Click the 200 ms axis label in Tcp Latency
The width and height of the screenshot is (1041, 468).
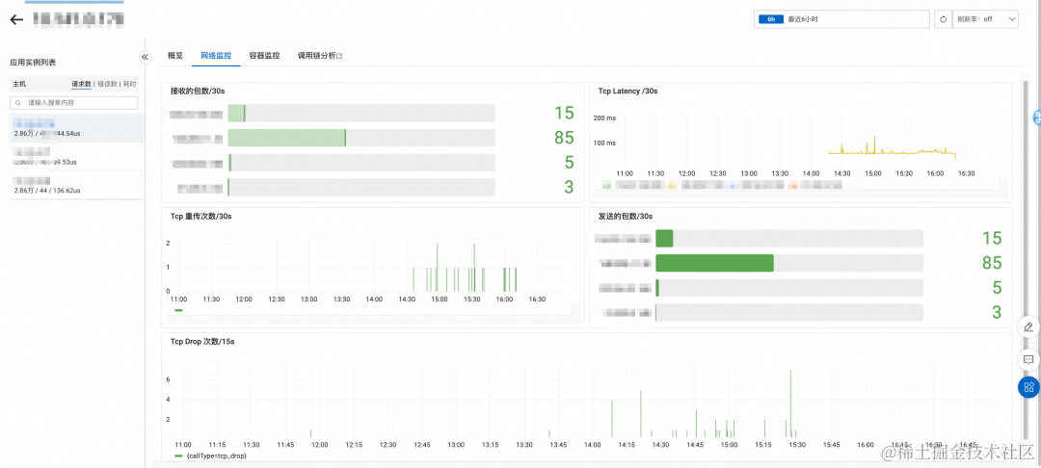604,118
